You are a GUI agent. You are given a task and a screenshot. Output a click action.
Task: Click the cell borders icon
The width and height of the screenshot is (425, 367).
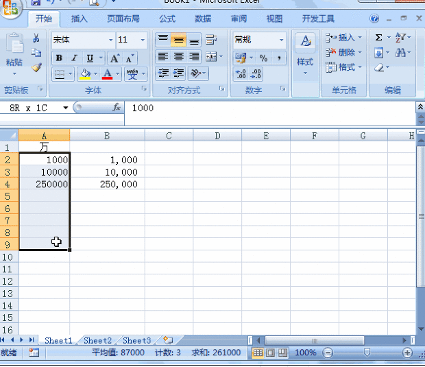pos(60,74)
